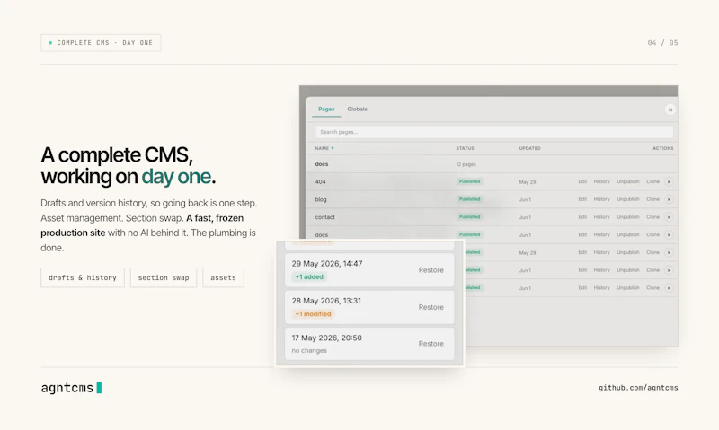Select the blog page name
719x430 pixels.
[321, 199]
